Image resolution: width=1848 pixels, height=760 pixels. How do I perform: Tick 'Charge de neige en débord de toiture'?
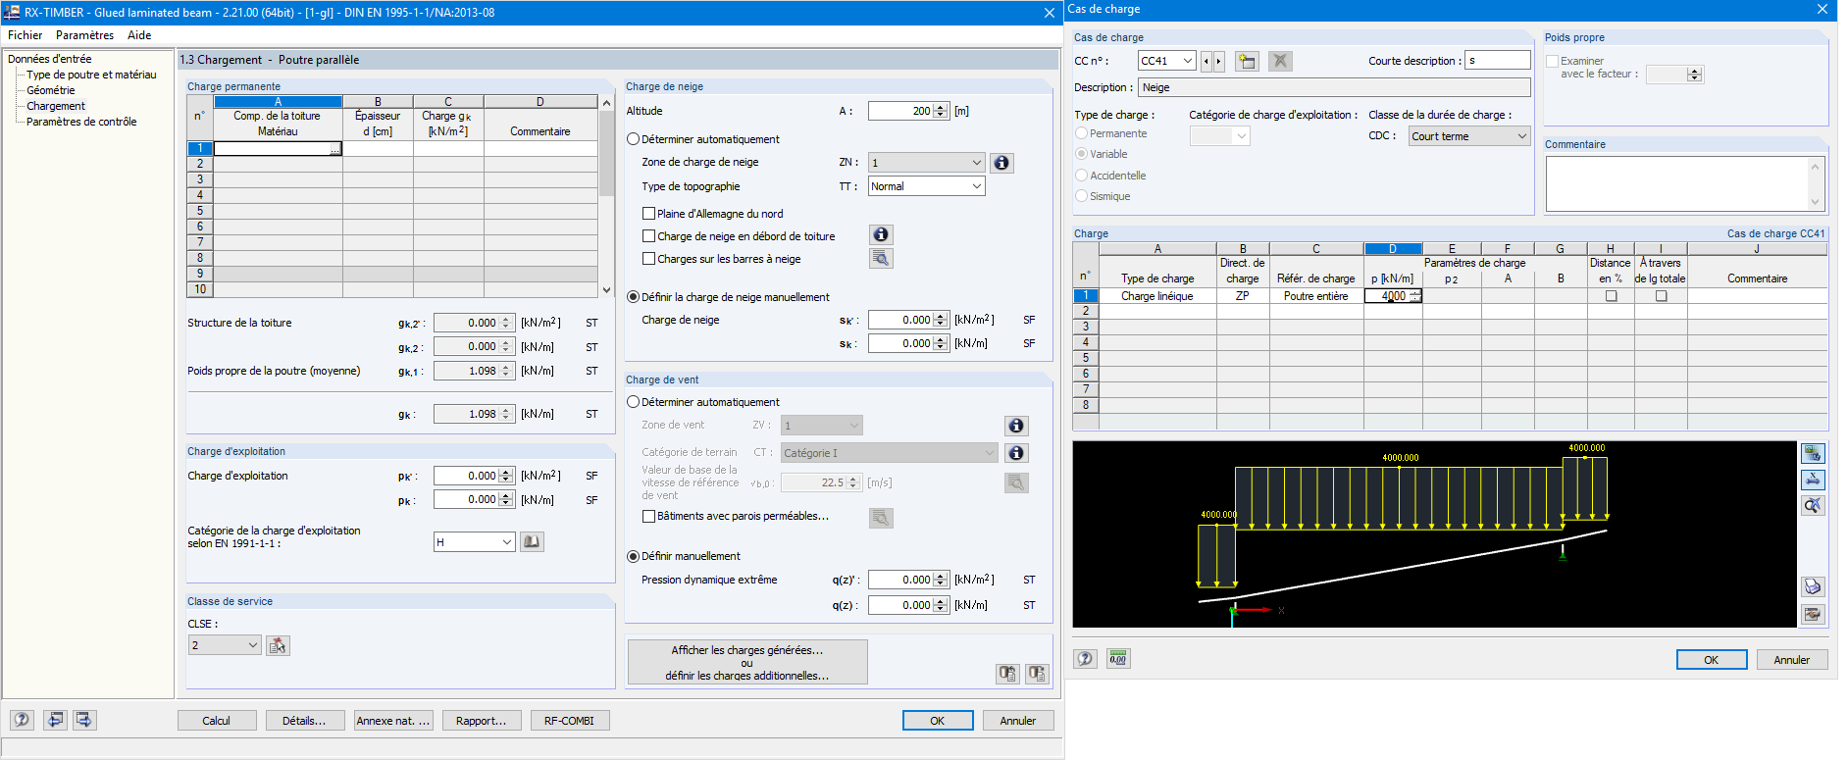pos(648,236)
